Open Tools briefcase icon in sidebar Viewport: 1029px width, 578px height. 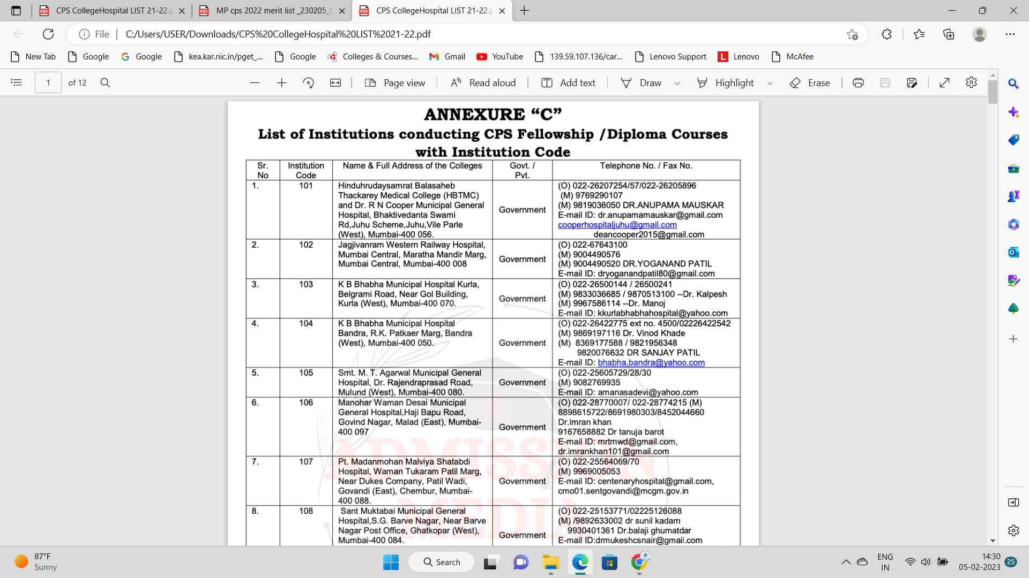pyautogui.click(x=1013, y=168)
